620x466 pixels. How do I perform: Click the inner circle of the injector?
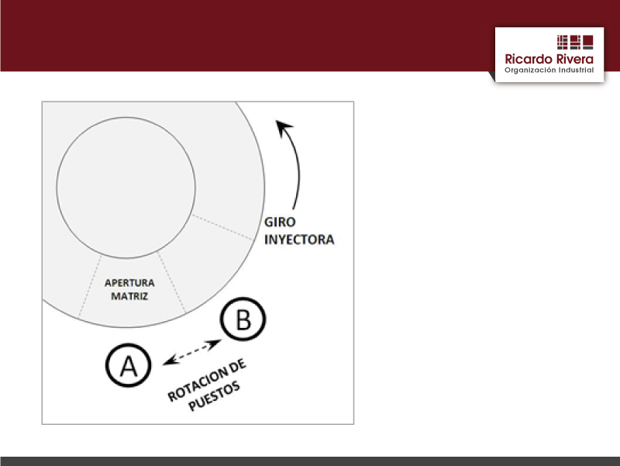tap(126, 188)
